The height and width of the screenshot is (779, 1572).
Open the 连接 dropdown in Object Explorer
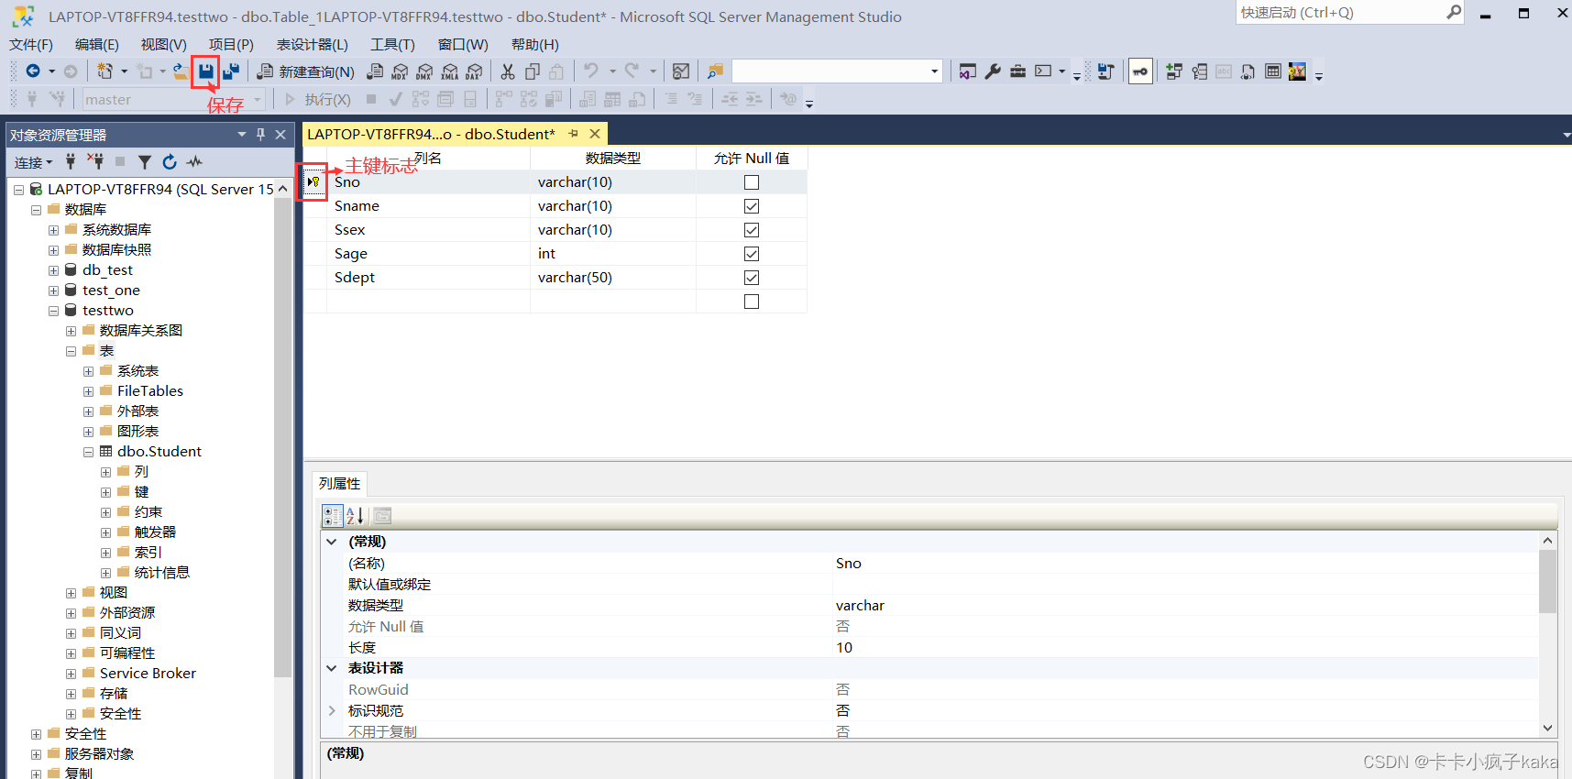pyautogui.click(x=33, y=162)
